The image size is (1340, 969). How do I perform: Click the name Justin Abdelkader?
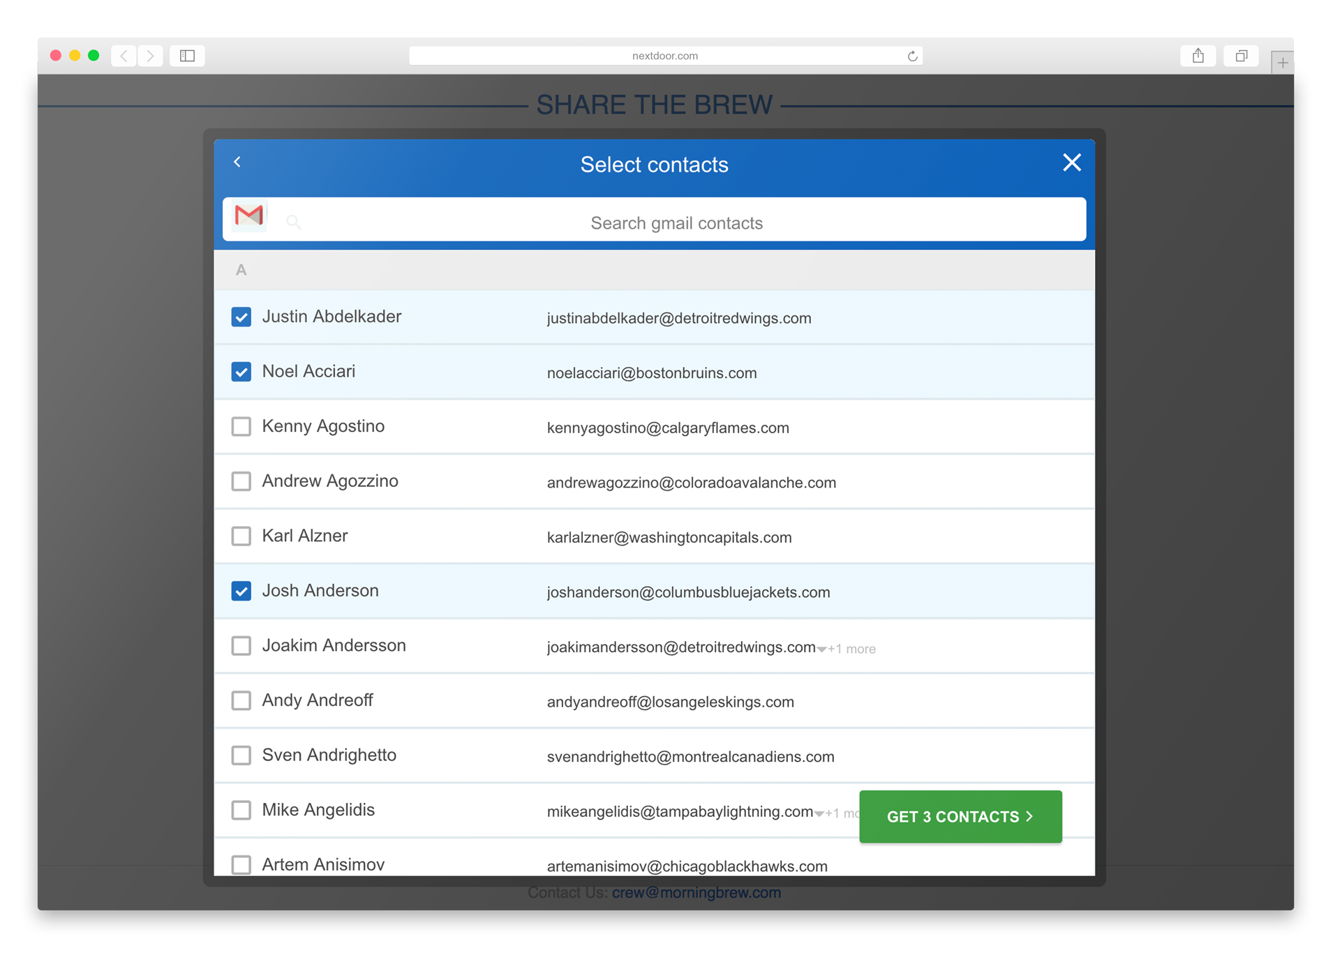[x=332, y=317]
